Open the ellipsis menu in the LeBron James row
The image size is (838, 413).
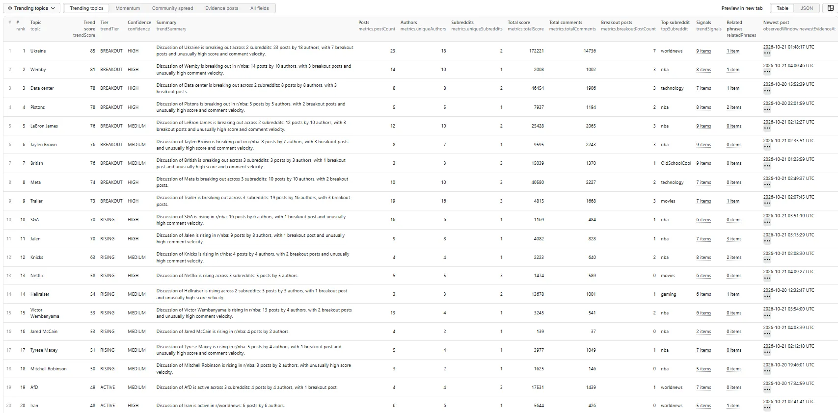[767, 129]
